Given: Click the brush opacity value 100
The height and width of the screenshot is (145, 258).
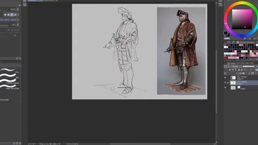Looking at the screenshot, I should point(14,25).
